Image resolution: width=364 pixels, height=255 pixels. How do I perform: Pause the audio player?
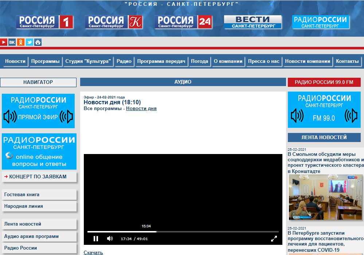(95, 239)
